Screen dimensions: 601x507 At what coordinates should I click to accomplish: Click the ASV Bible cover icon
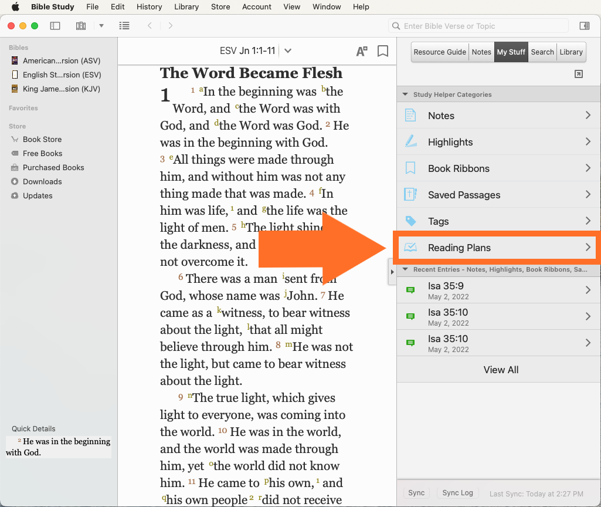[15, 60]
